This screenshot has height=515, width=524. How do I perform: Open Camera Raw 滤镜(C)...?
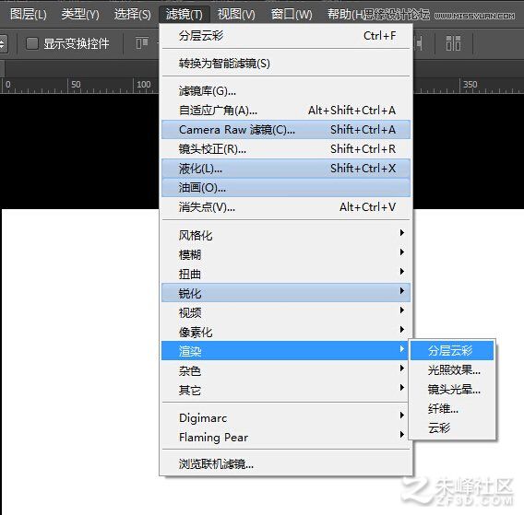point(286,130)
